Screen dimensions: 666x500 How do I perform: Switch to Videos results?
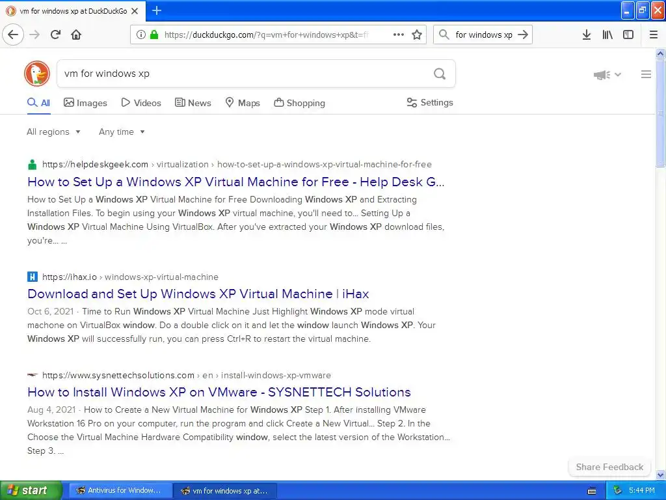click(141, 103)
